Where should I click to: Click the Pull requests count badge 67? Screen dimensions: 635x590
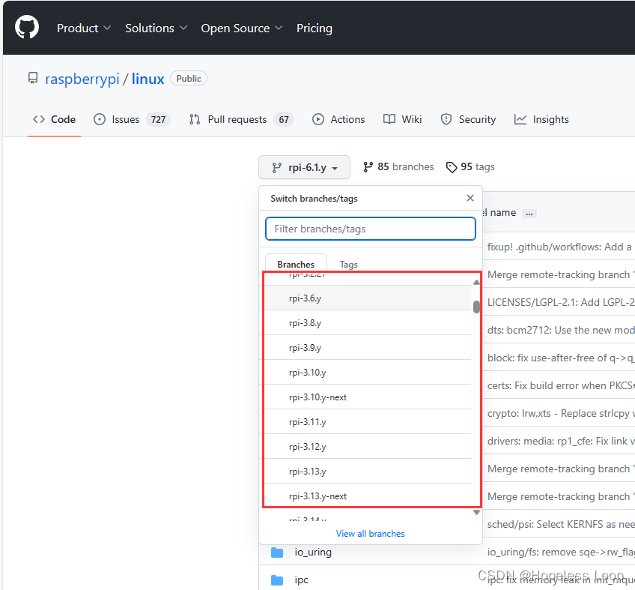[284, 120]
